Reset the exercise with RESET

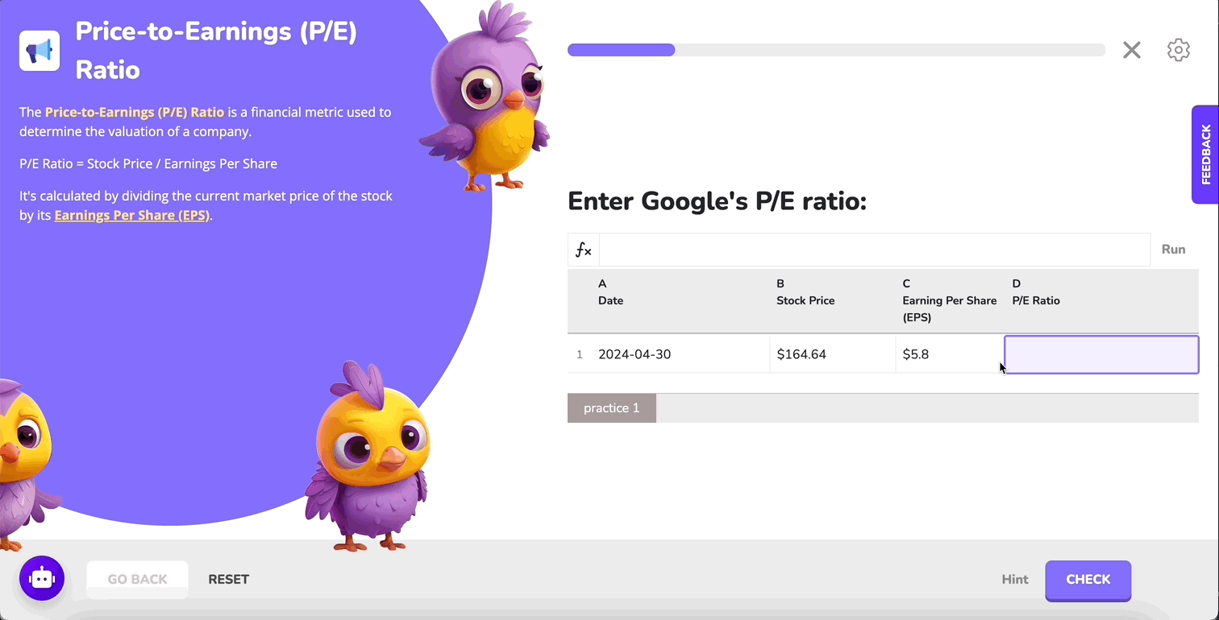point(229,580)
